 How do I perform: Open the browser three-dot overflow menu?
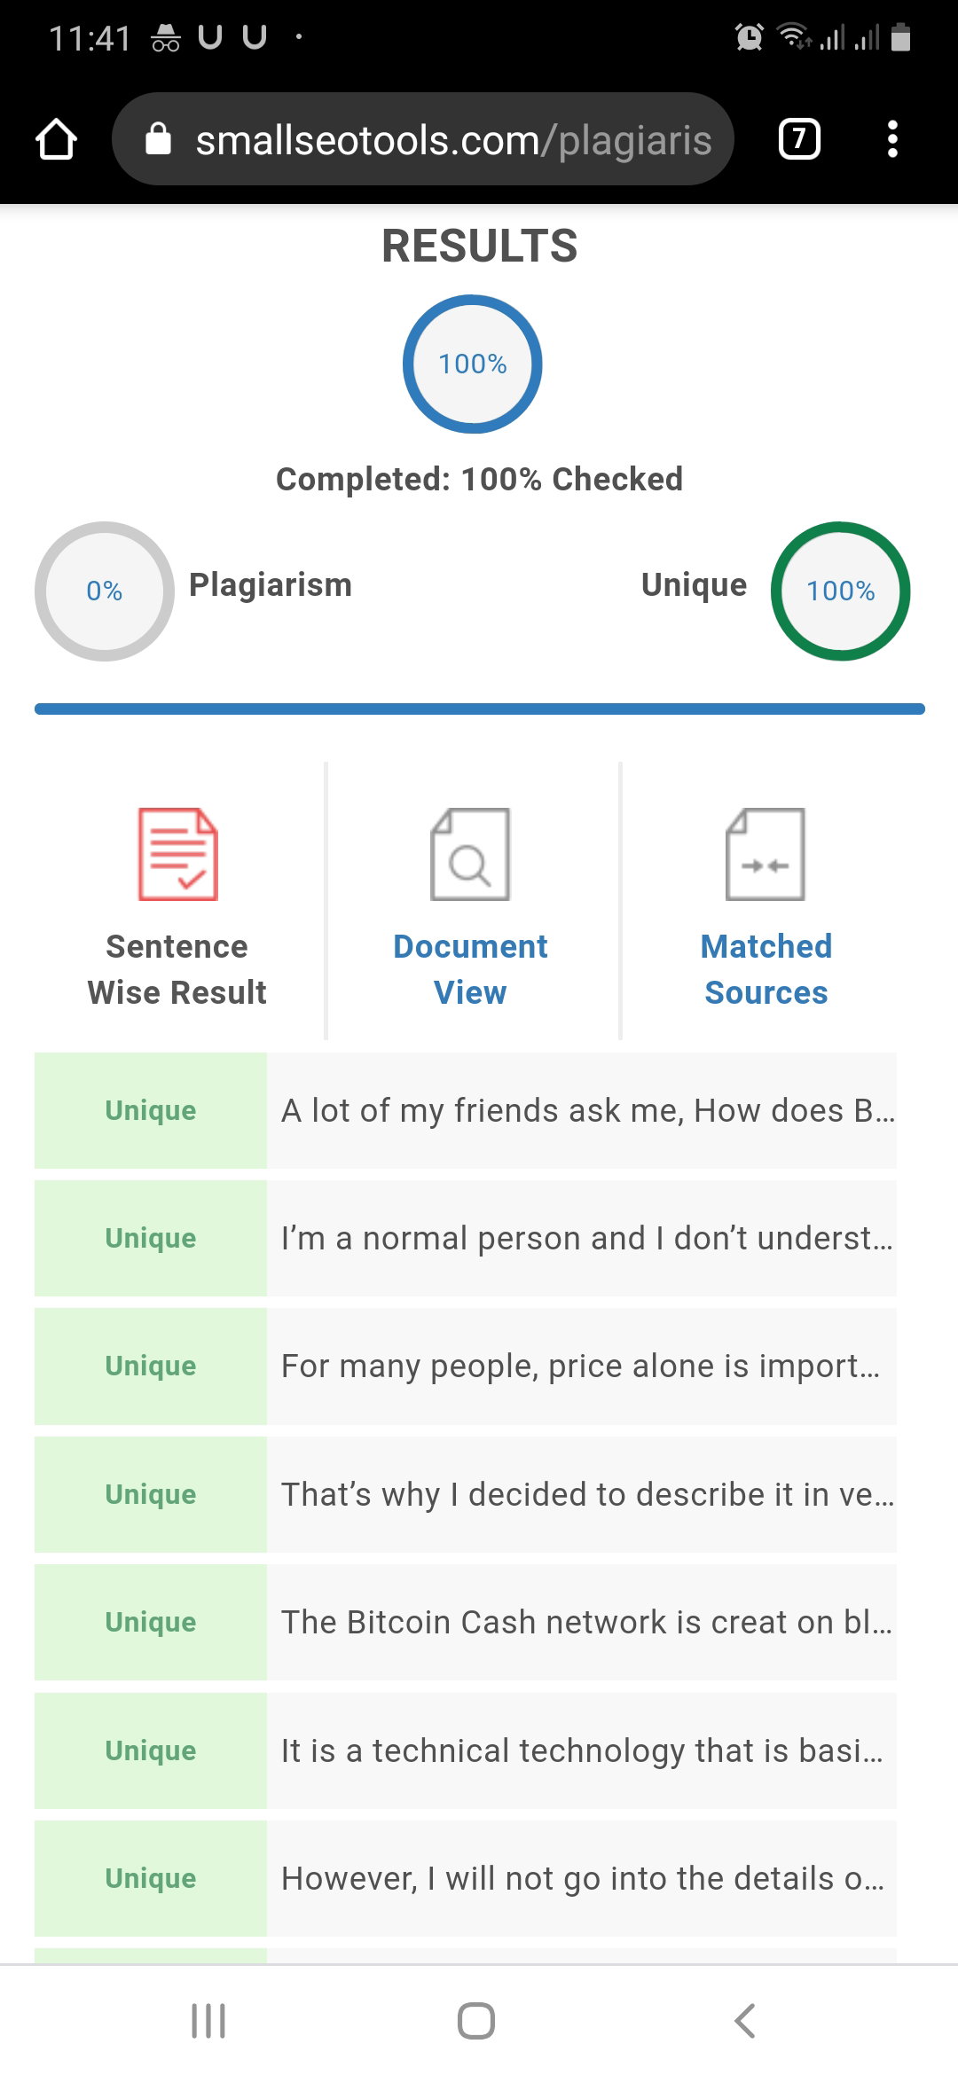coord(892,139)
